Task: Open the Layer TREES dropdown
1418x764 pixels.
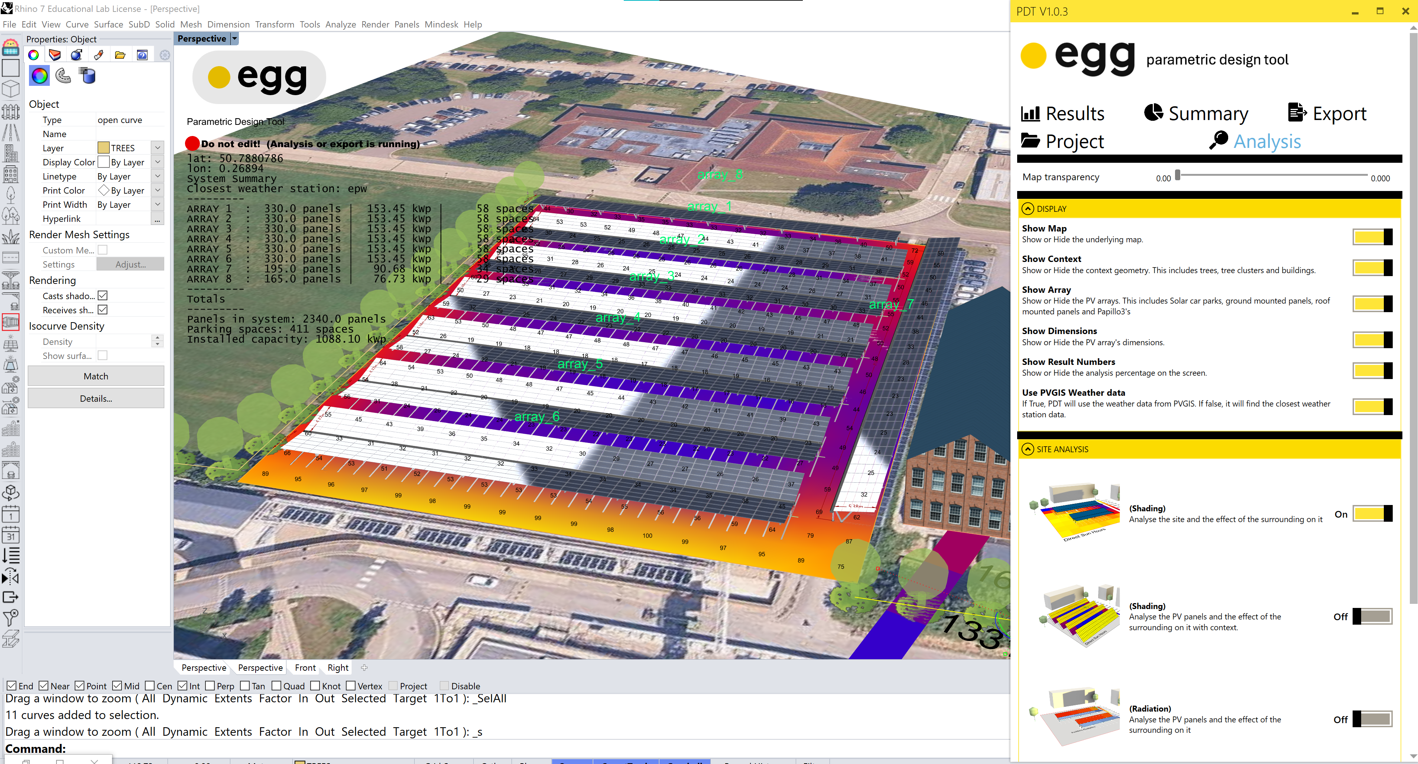Action: pyautogui.click(x=158, y=148)
